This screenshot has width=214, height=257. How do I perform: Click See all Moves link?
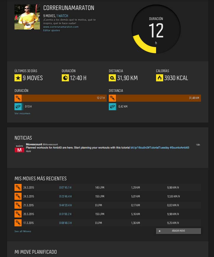coord(23,231)
